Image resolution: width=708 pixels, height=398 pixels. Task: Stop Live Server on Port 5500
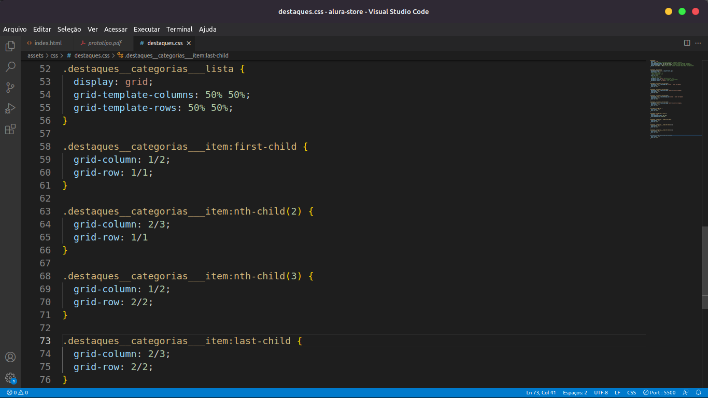click(659, 393)
